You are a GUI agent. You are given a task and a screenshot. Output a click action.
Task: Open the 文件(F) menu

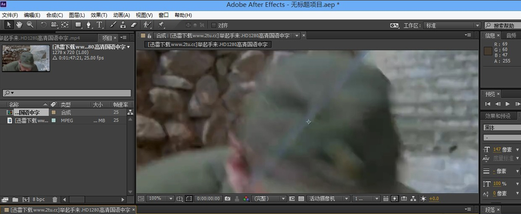pyautogui.click(x=10, y=15)
